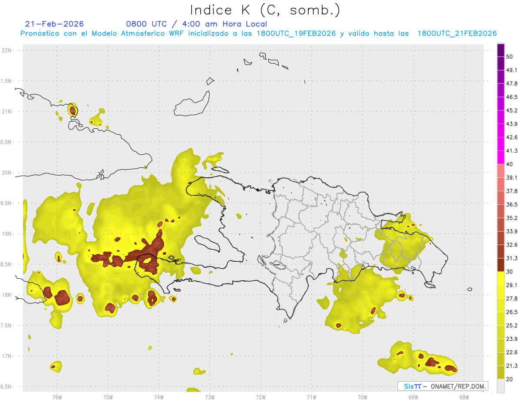Select the colorbar value "46.5"

click(512, 97)
